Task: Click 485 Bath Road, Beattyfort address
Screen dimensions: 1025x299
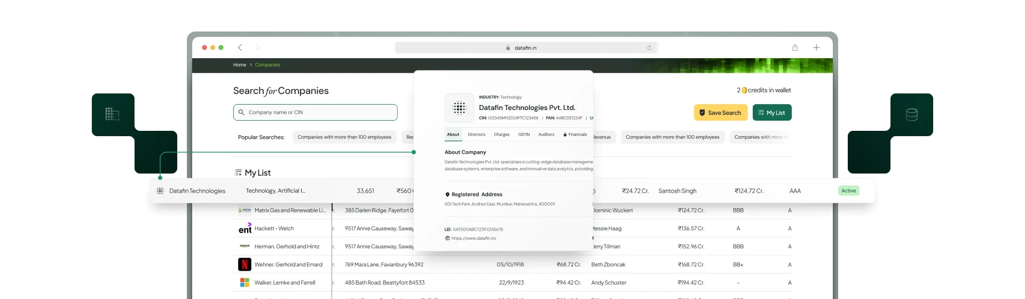Action: point(384,283)
